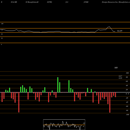Click the MR panel label
130x130 pixels.
tap(116, 68)
